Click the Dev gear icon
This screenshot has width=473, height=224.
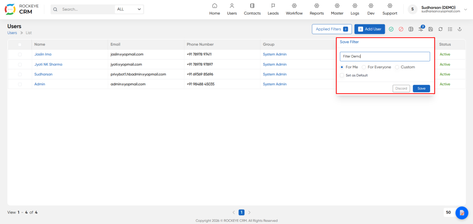coord(371,6)
